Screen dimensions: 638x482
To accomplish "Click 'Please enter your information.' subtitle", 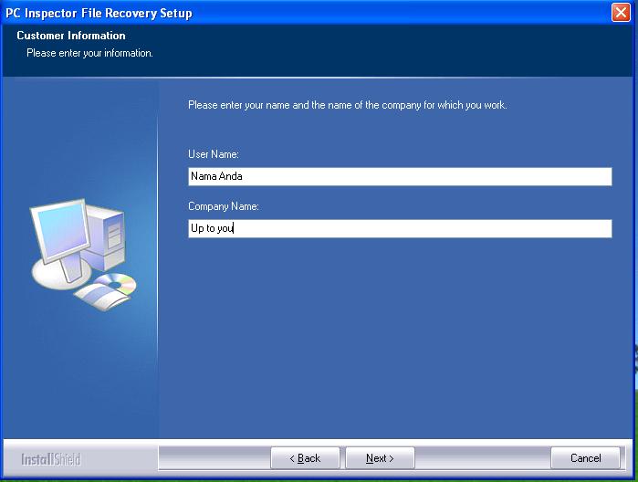I will (x=90, y=53).
